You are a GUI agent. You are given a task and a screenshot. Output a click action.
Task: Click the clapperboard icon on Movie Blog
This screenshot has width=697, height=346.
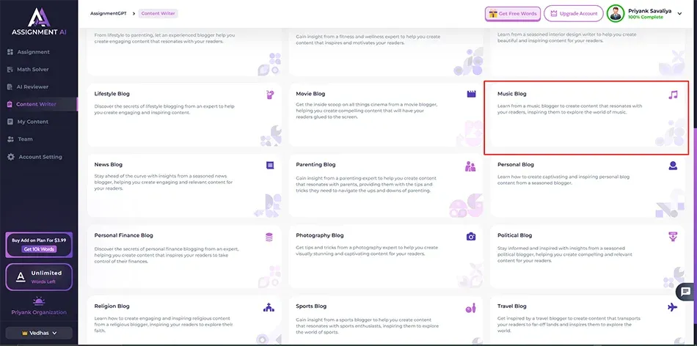tap(471, 95)
